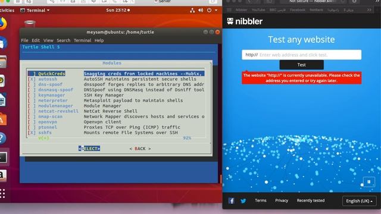Click the YouTube bookmark in browser

click(x=258, y=10)
